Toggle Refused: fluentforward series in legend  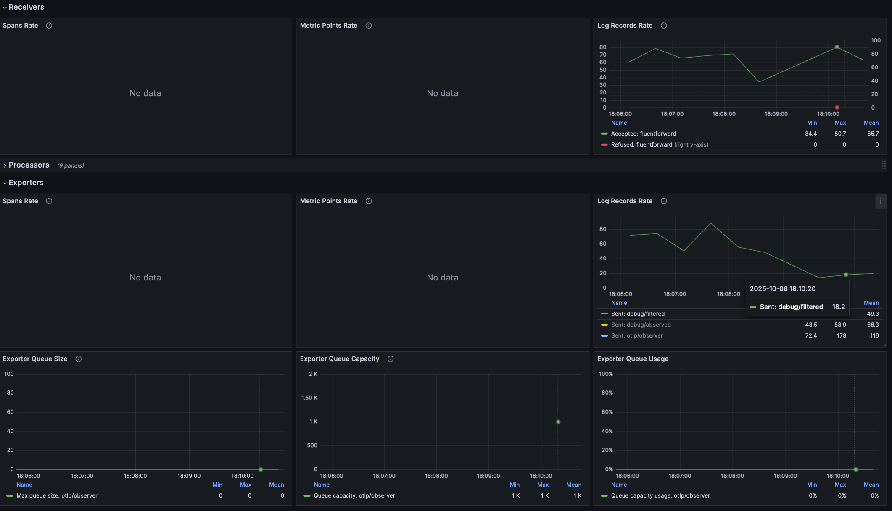pyautogui.click(x=641, y=145)
